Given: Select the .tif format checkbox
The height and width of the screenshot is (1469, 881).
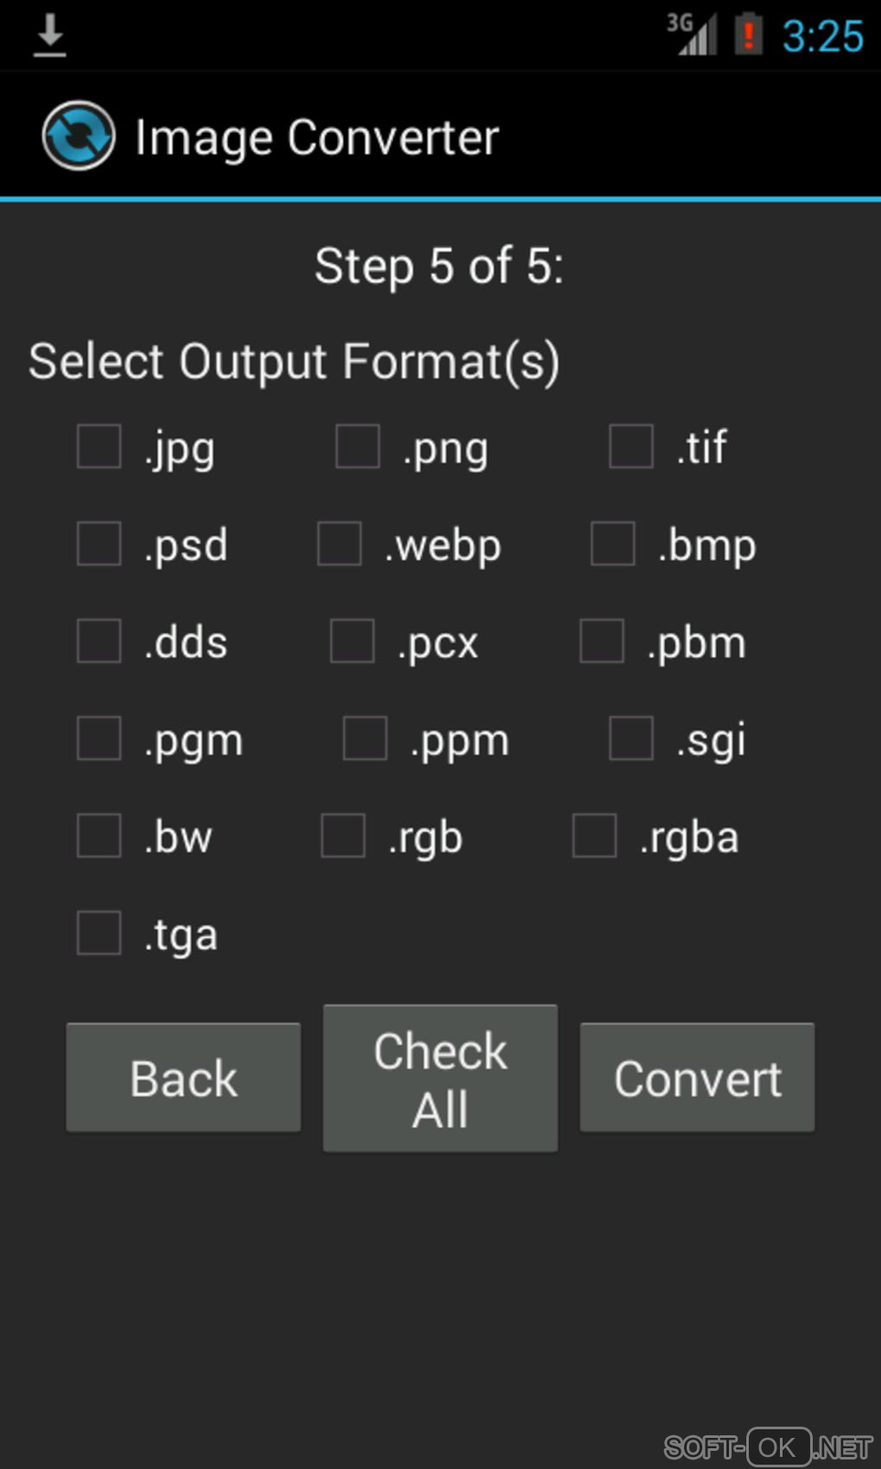Looking at the screenshot, I should [x=631, y=447].
